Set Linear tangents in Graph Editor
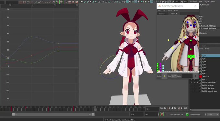This screenshot has width=220, height=121. click(43, 2)
